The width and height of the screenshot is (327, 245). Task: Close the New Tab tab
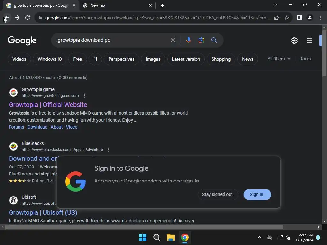150,5
